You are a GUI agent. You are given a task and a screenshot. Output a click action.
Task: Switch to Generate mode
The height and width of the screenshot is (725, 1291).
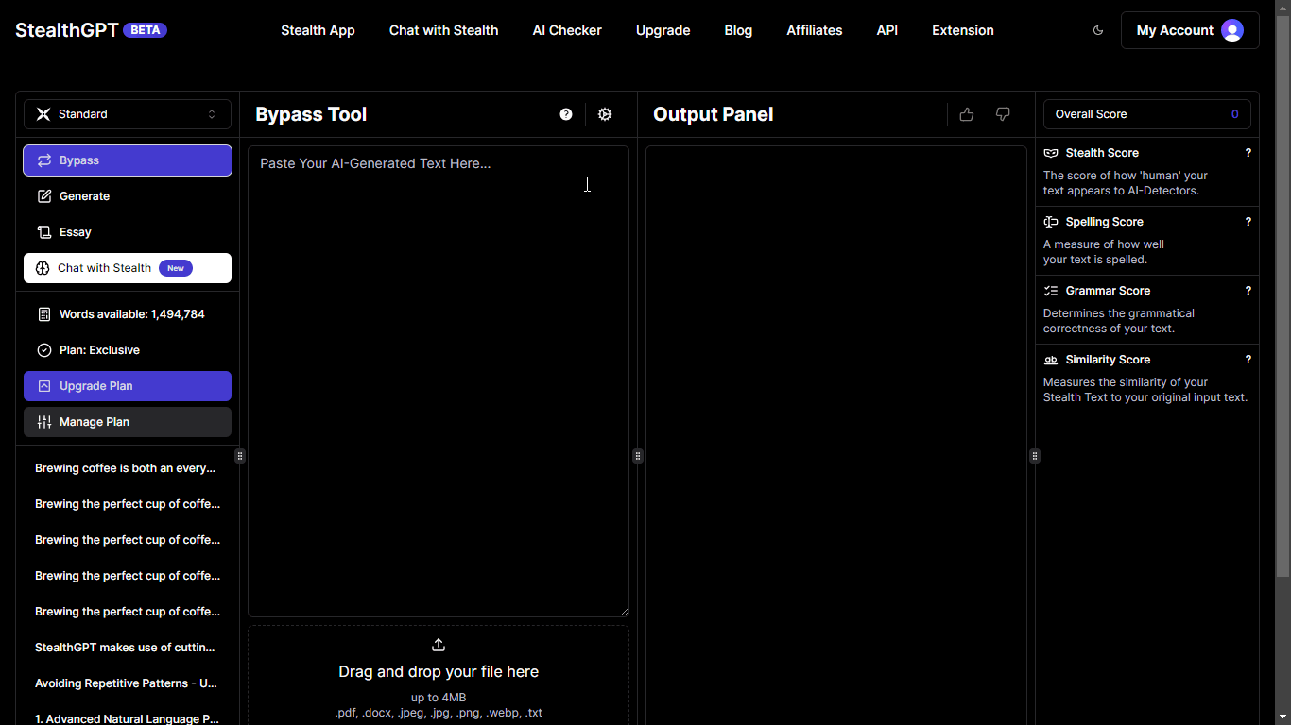pos(85,196)
